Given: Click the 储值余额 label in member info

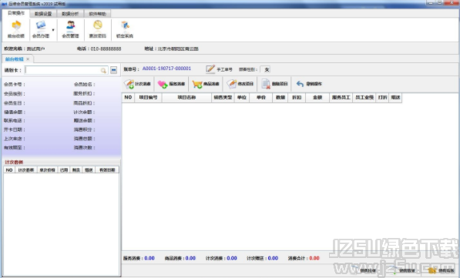Looking at the screenshot, I should tap(15, 112).
